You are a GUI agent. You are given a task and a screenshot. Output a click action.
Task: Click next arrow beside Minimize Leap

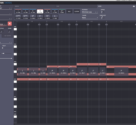pyautogui.click(x=97, y=12)
